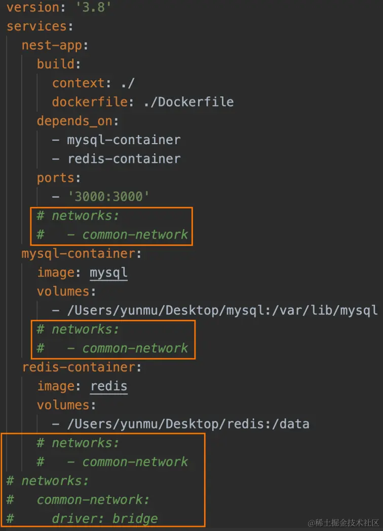Screen dimensions: 383x531
Task: Click redis-container in depends_on list
Action: 124,159
